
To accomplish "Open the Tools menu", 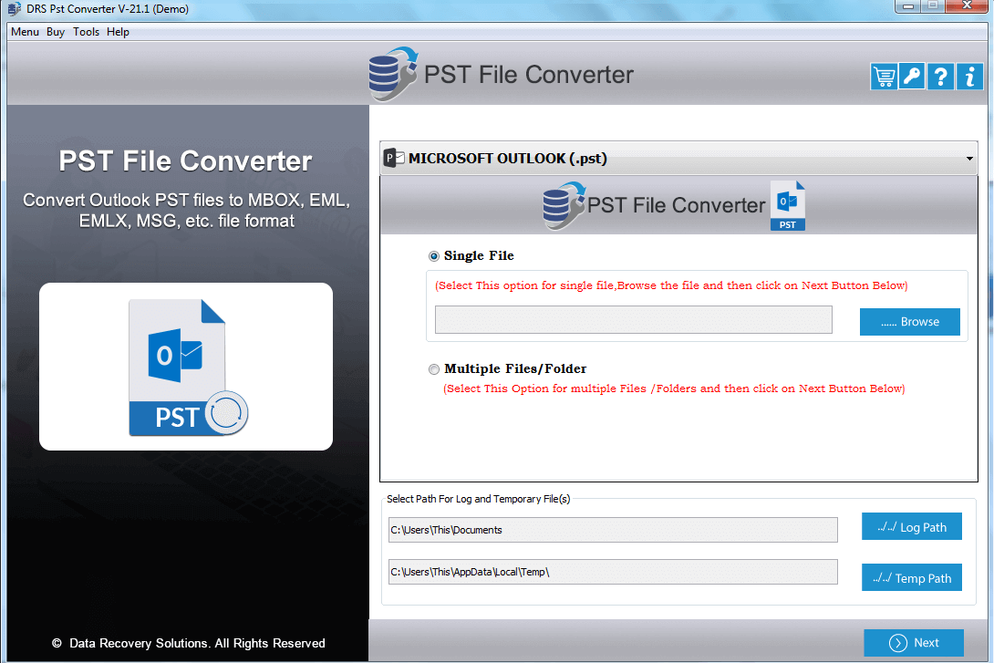I will point(86,31).
